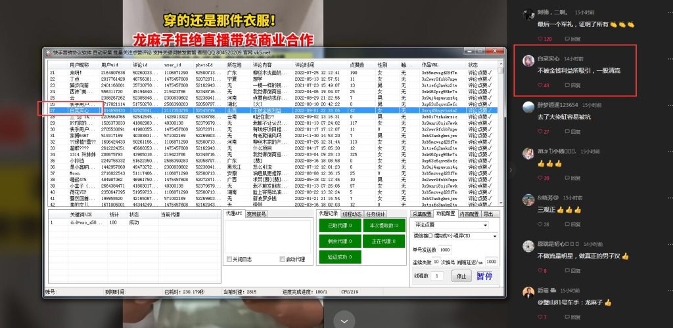Like the comment by 阿畅 showing 120
Screen dimensions: 673x328
(545, 39)
